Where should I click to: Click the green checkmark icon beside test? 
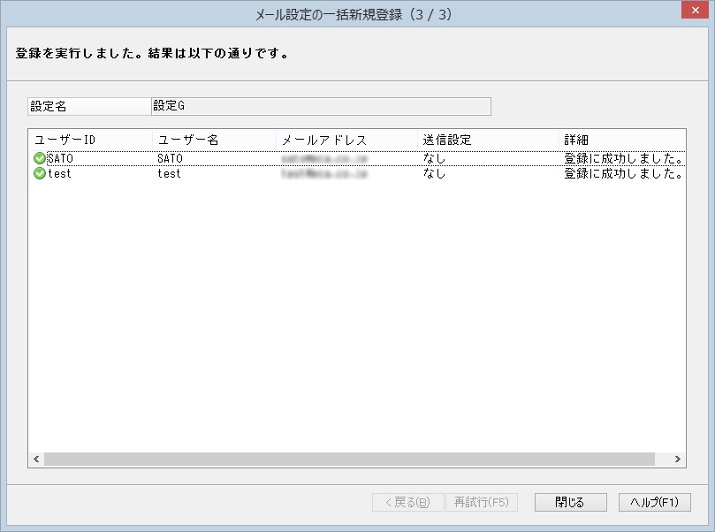pos(40,173)
